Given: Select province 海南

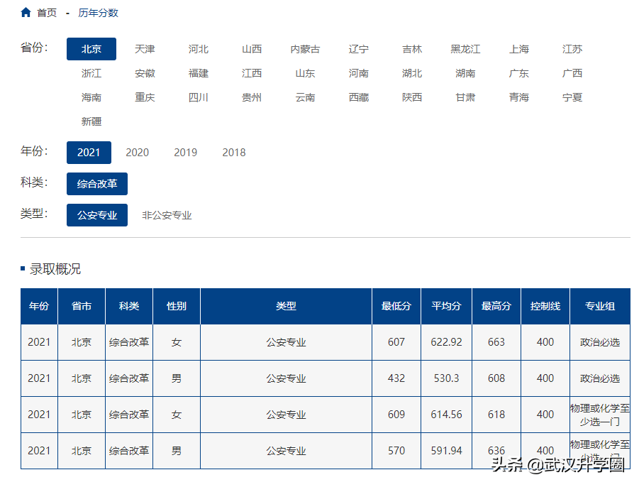Looking at the screenshot, I should click(x=91, y=97).
